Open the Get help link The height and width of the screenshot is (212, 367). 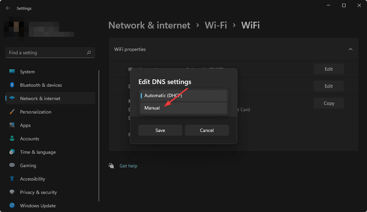128,165
